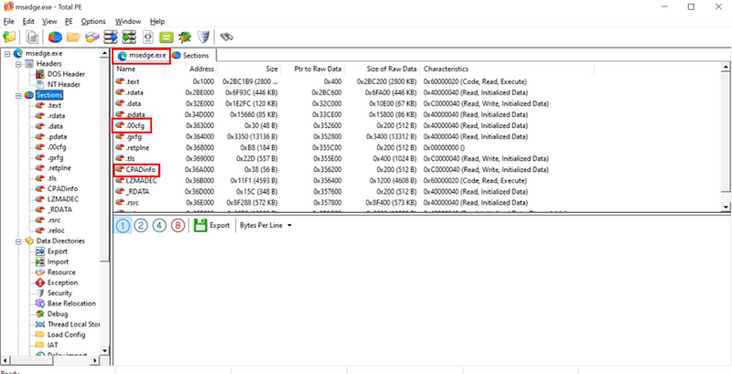
Task: Sort table by Address column header
Action: [x=191, y=69]
